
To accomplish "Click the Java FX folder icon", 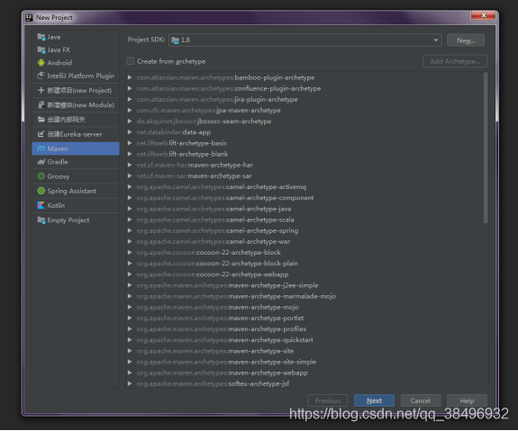I will pos(41,49).
